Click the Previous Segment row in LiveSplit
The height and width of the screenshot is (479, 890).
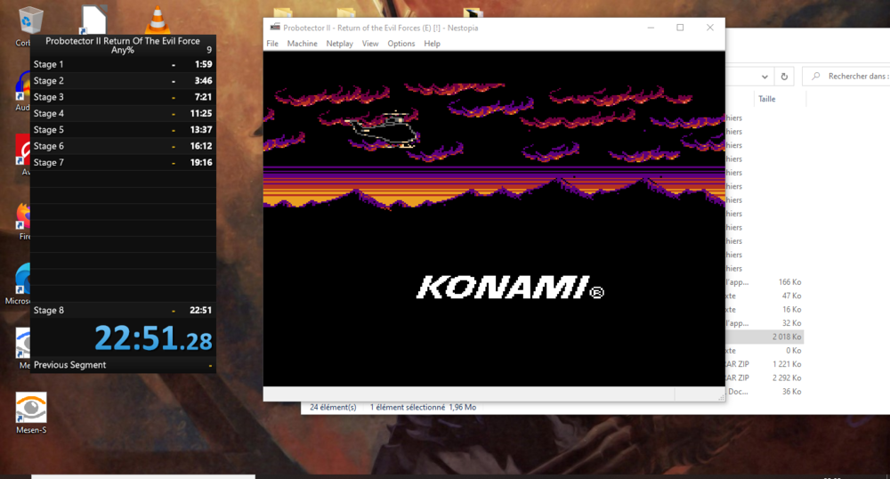[x=123, y=365]
